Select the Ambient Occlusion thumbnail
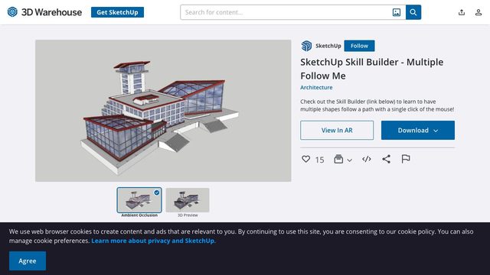Image resolution: width=490 pixels, height=275 pixels. (139, 200)
